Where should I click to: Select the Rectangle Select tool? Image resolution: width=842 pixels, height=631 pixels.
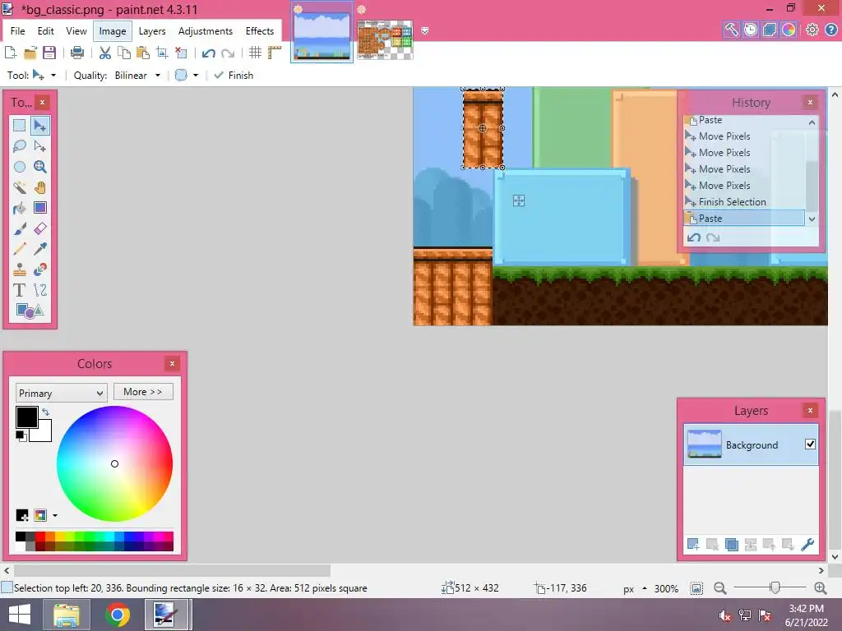point(20,126)
